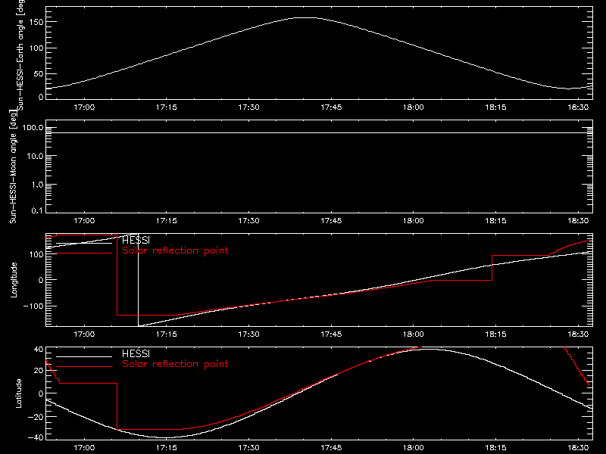
Task: Click the 0.1 tick on Moon angle axis
Action: point(37,210)
